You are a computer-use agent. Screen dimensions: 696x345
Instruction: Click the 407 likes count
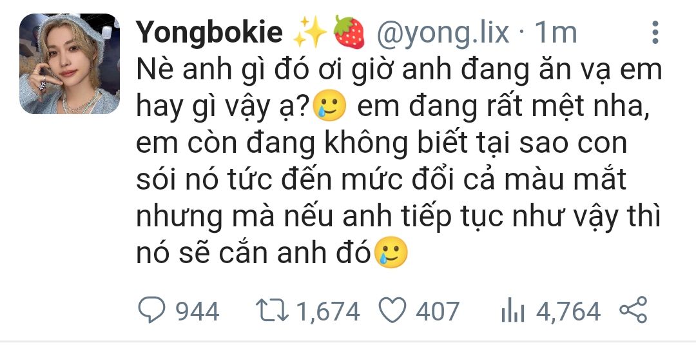(437, 311)
